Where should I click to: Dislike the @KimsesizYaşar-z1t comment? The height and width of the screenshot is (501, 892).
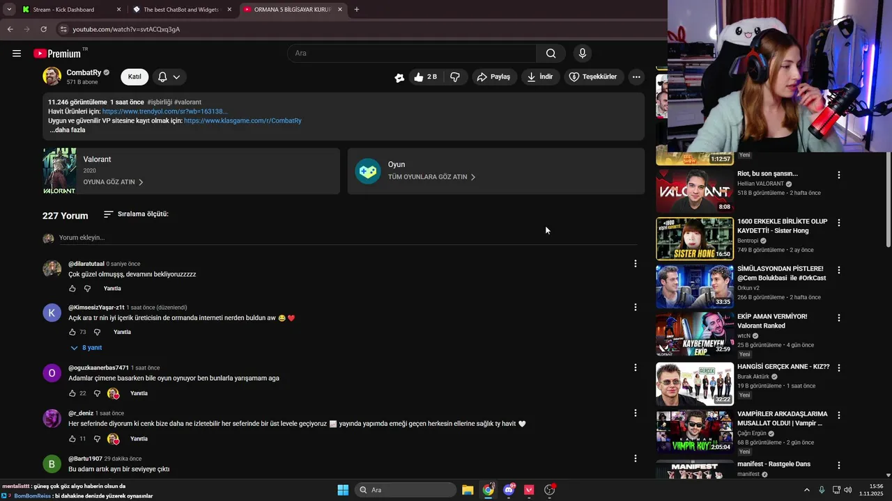tap(98, 333)
